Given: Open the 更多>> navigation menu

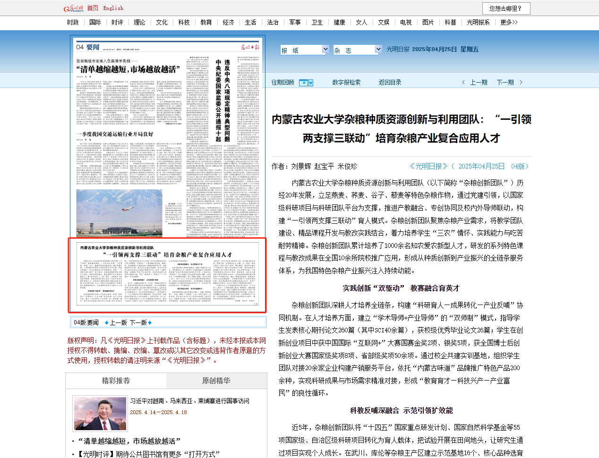Looking at the screenshot, I should (509, 22).
